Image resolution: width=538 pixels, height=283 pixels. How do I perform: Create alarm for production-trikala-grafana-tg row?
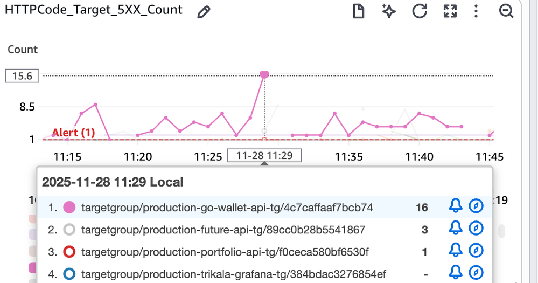point(456,273)
